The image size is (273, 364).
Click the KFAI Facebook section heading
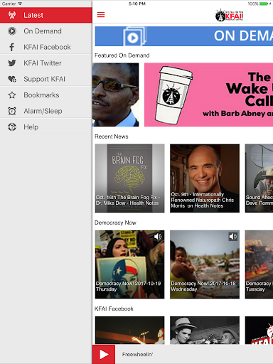click(114, 309)
